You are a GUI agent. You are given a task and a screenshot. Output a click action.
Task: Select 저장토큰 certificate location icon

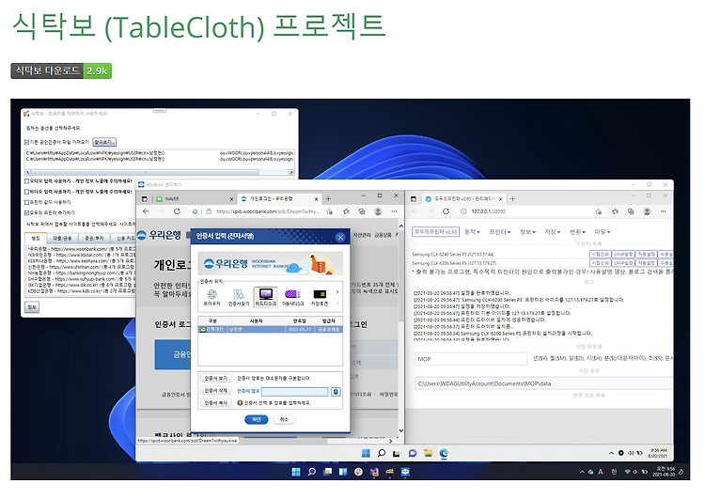[320, 298]
